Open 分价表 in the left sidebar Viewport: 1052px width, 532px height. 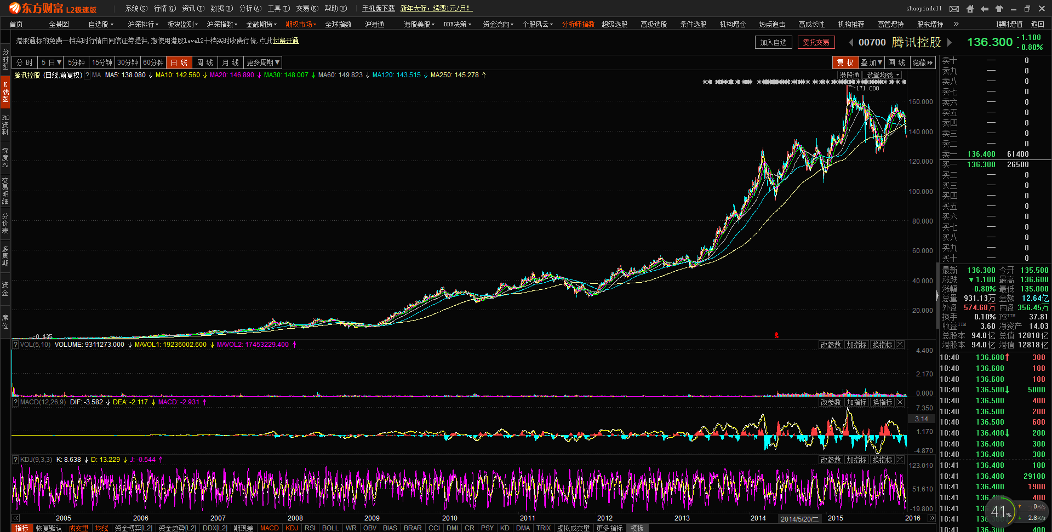(x=5, y=224)
